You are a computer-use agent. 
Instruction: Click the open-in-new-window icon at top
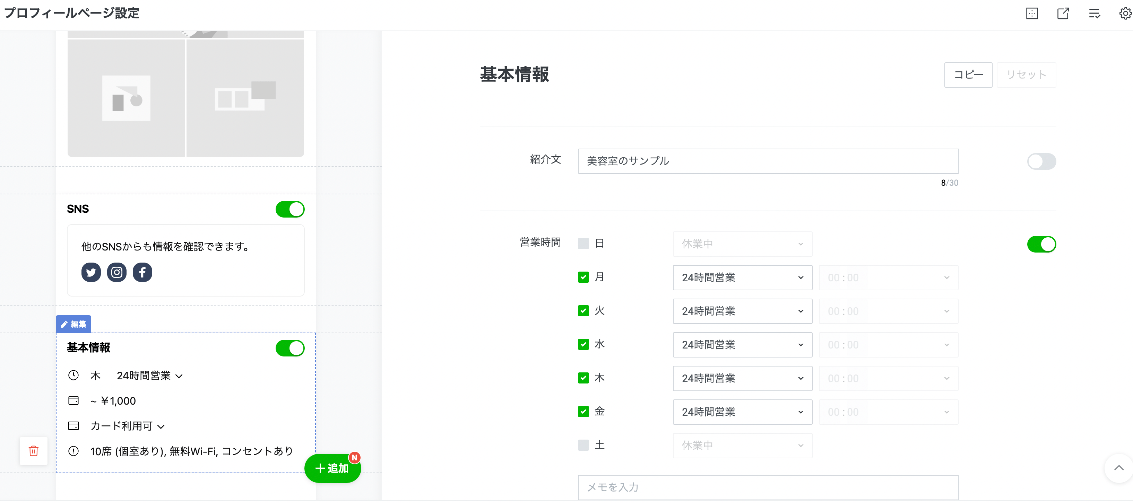(x=1063, y=14)
